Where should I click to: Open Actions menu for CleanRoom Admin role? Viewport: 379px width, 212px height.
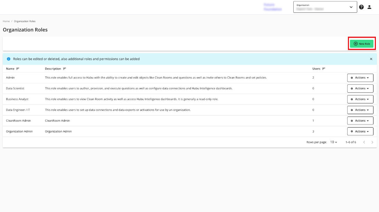(360, 121)
